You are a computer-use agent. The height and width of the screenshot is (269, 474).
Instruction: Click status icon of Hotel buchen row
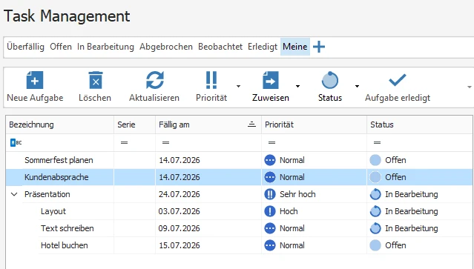tap(375, 245)
